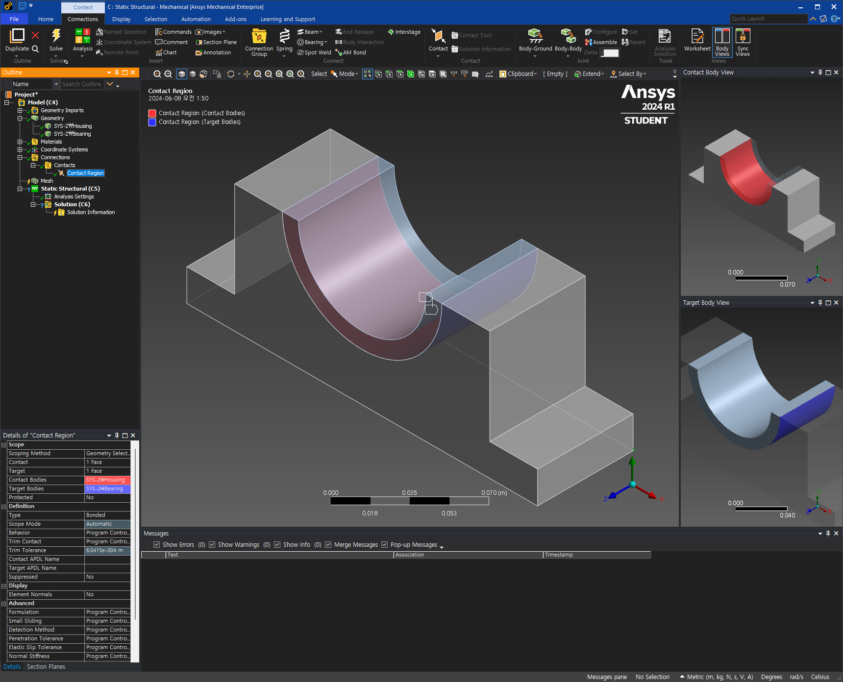Click the new chart graph toolbar icon

click(489, 74)
